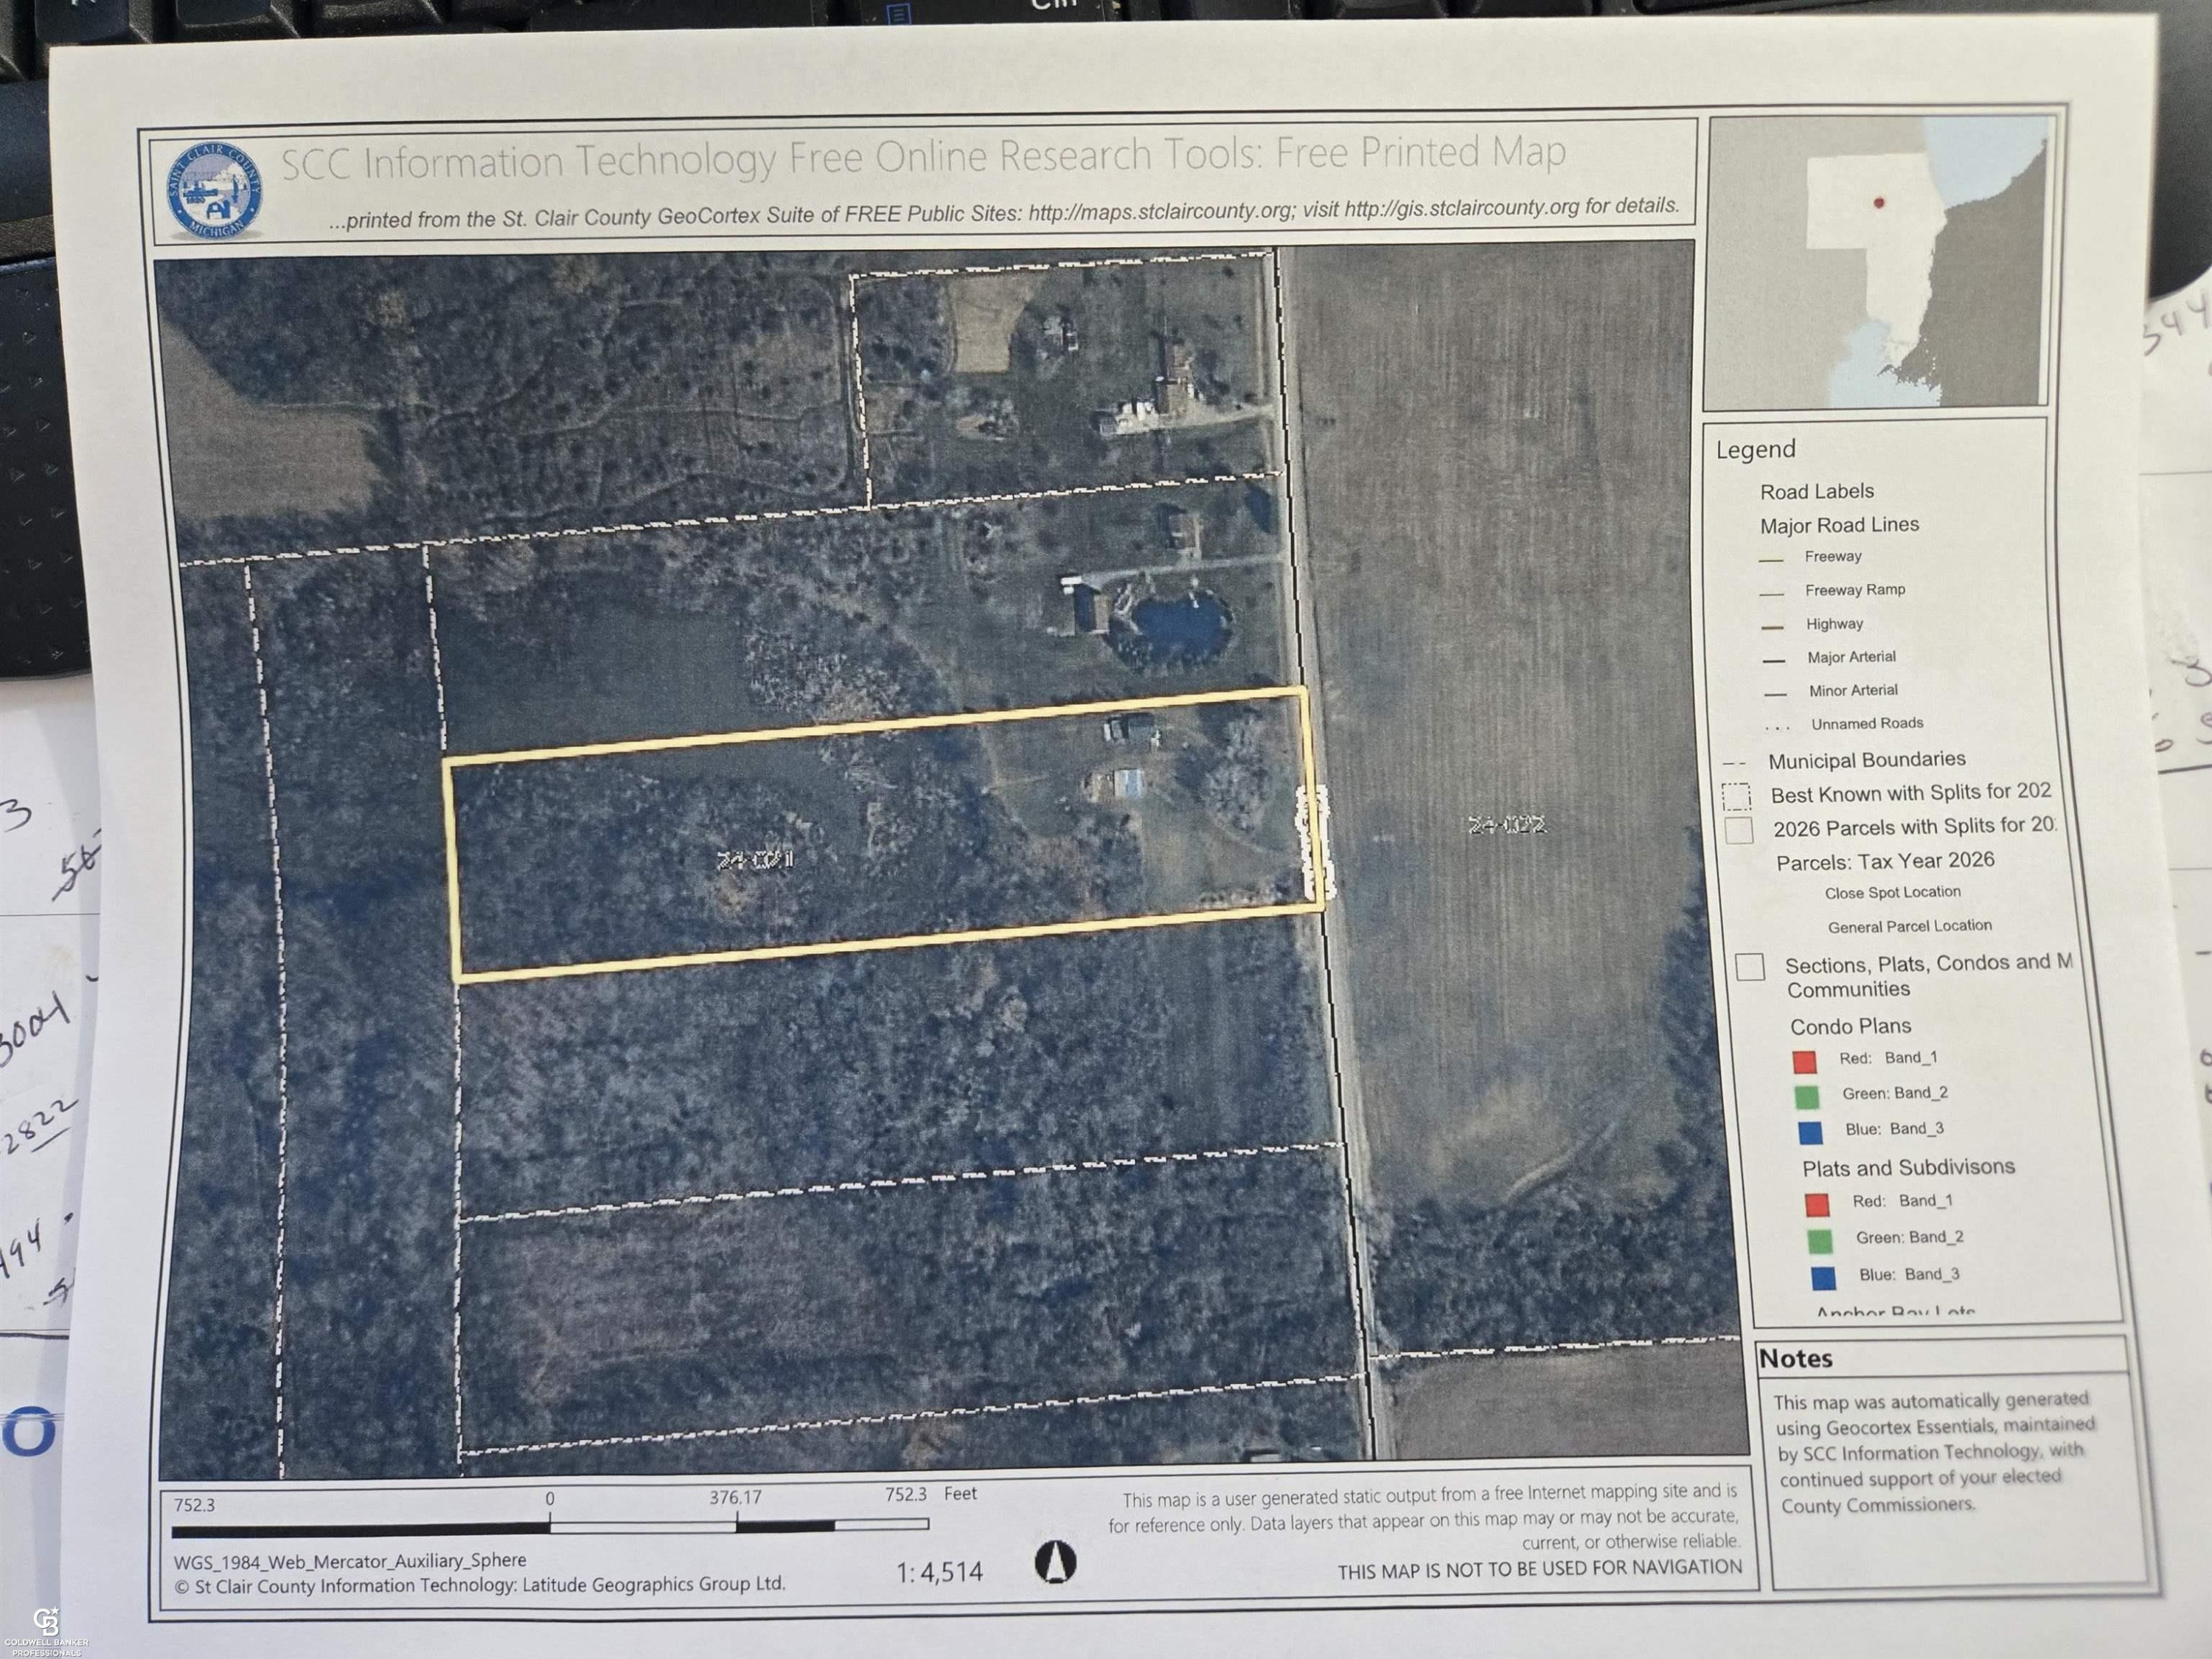Click the 'Major Road Lines' legend entry
This screenshot has height=1659, width=2212.
pyautogui.click(x=1839, y=525)
